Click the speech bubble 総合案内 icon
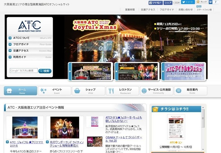This screenshot has height=153, width=221. click(179, 91)
